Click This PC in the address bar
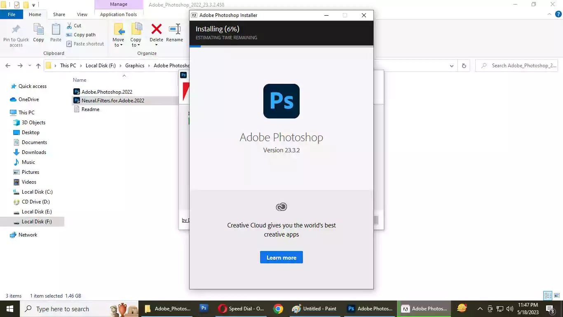This screenshot has width=563, height=317. (x=68, y=66)
